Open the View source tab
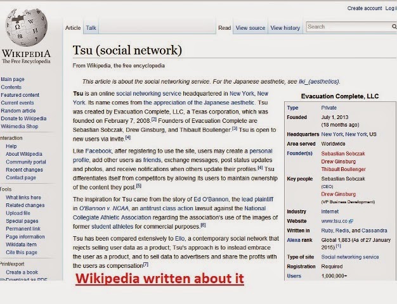Screen dimensions: 397x304 (251, 28)
